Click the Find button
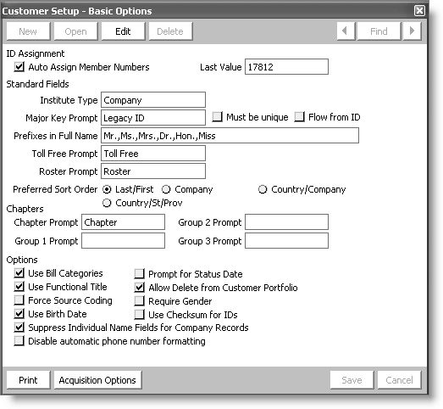443x409 pixels. pyautogui.click(x=379, y=31)
